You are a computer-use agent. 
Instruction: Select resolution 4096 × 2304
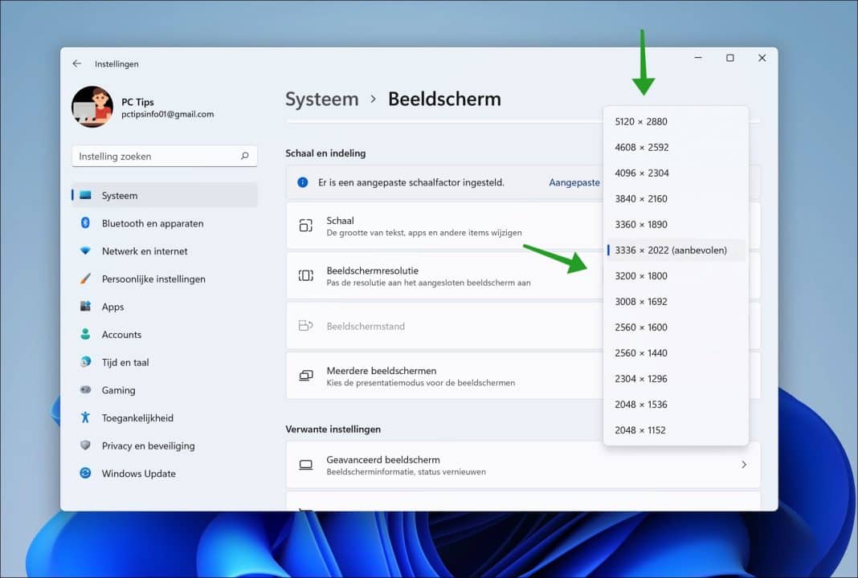676,173
